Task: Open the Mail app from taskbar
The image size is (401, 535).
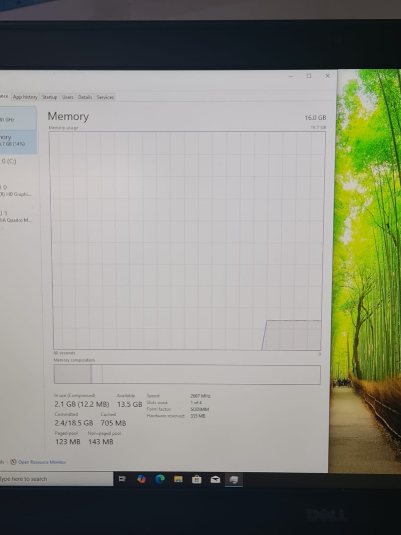Action: coord(216,480)
